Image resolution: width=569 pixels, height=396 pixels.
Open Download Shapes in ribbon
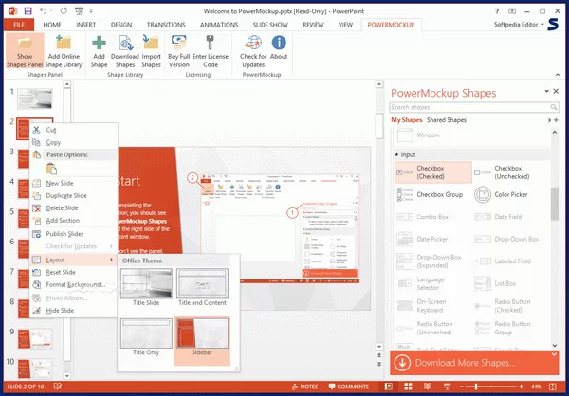click(125, 51)
